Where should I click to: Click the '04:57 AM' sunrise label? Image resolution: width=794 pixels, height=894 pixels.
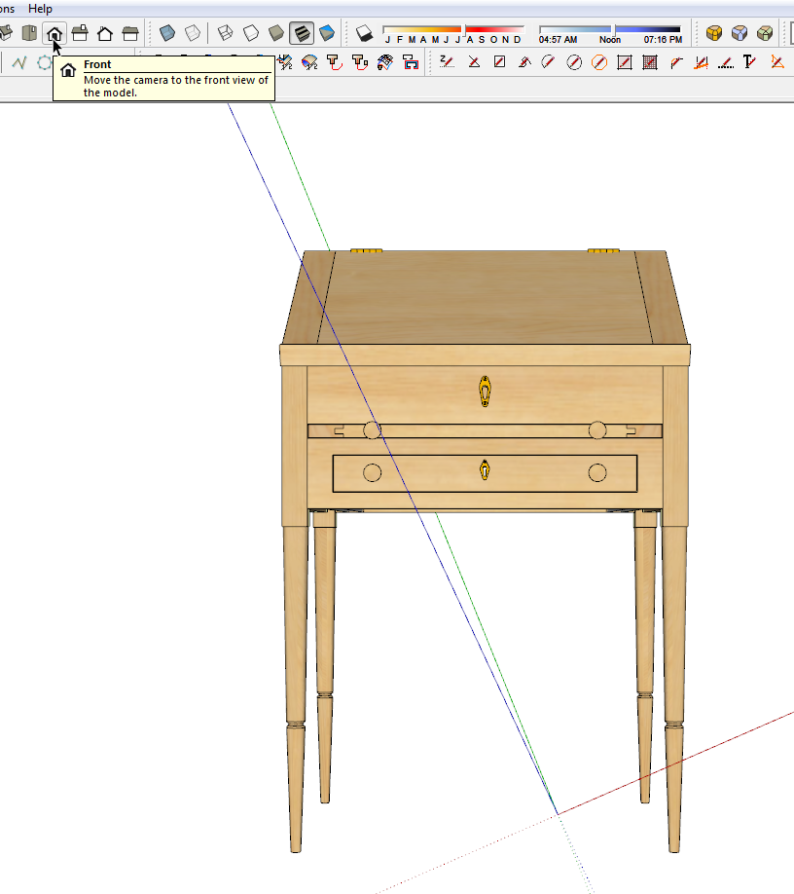pos(559,39)
